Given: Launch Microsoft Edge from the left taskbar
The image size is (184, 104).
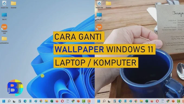Looking at the screenshot, I should pyautogui.click(x=25, y=101).
